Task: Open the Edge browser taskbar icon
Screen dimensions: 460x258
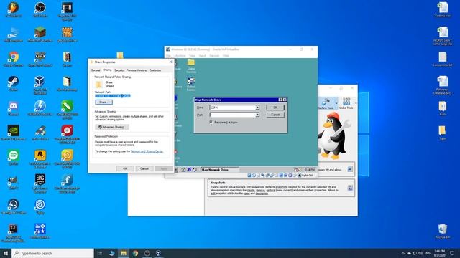Action: [x=112, y=253]
